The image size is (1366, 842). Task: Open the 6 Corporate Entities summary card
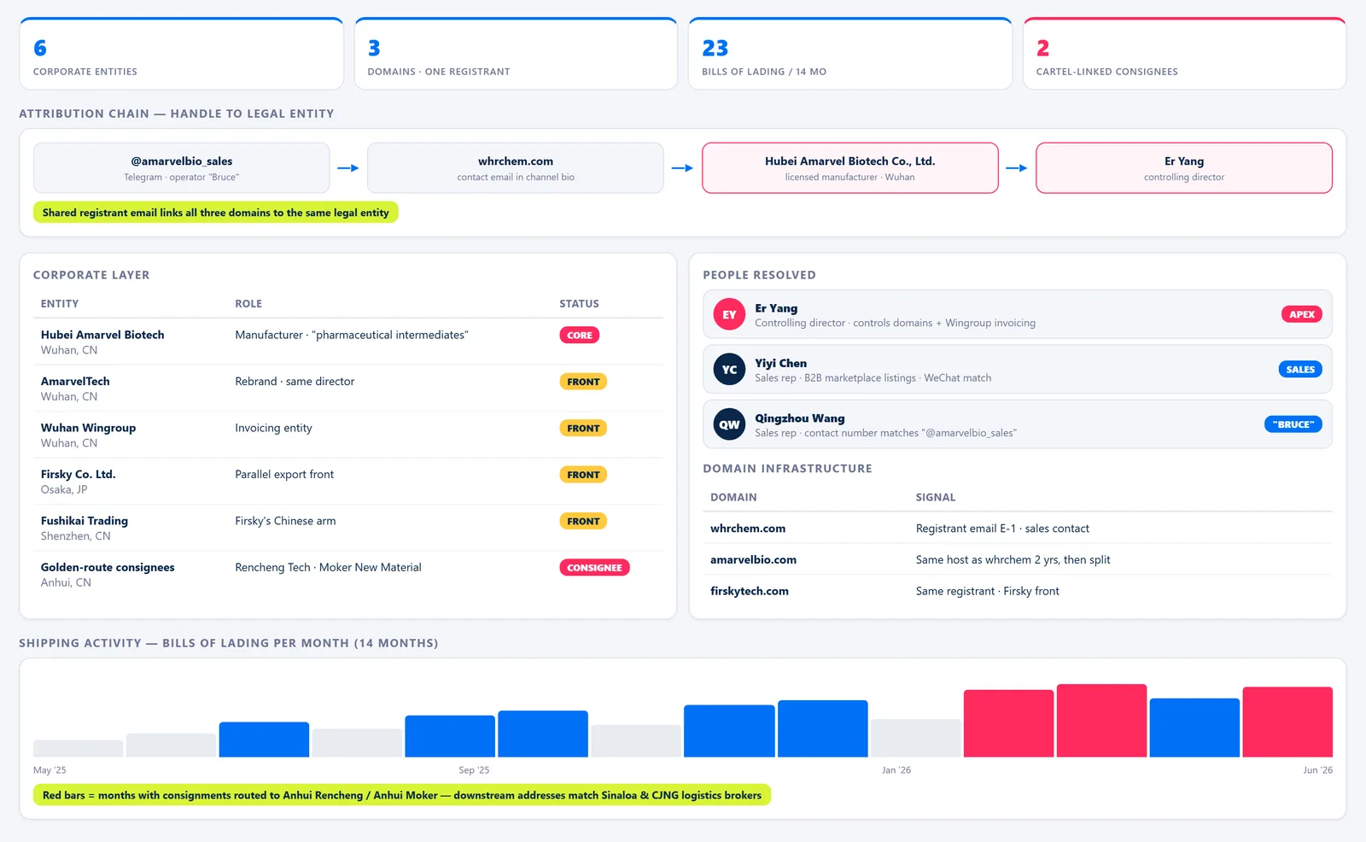tap(181, 54)
